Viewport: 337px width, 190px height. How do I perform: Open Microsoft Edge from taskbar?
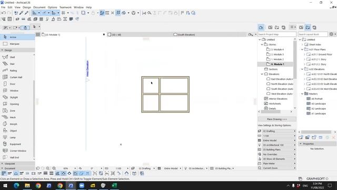[16, 185]
